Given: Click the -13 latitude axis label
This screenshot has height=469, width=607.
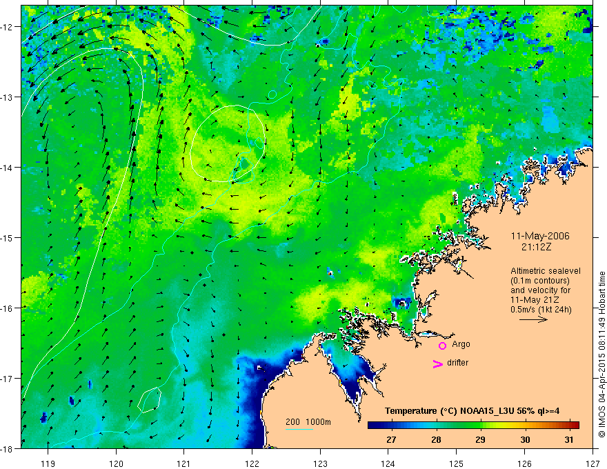Looking at the screenshot, I should tap(7, 97).
